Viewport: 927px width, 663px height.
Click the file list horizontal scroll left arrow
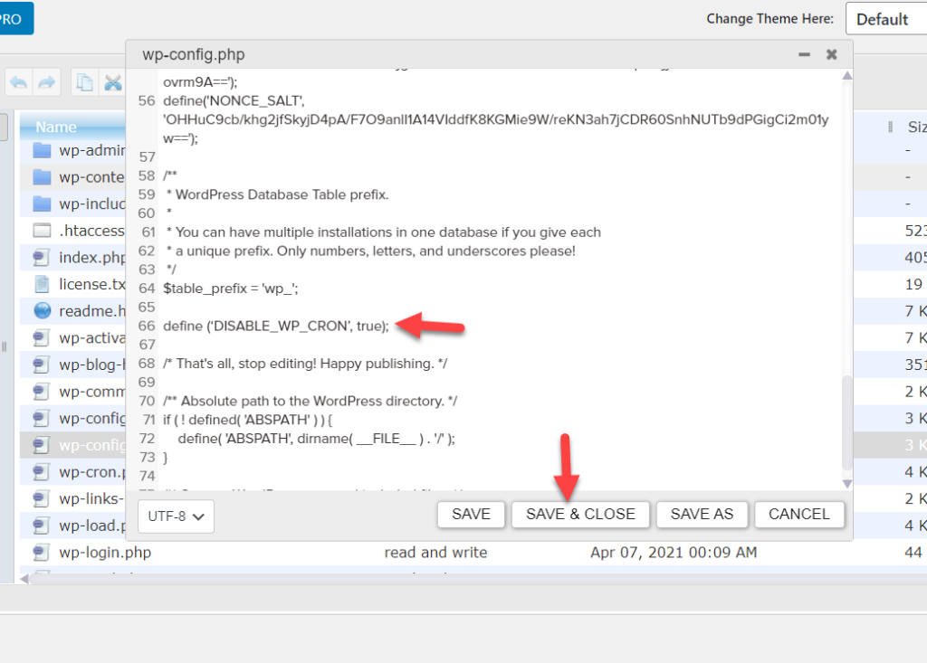coord(24,579)
